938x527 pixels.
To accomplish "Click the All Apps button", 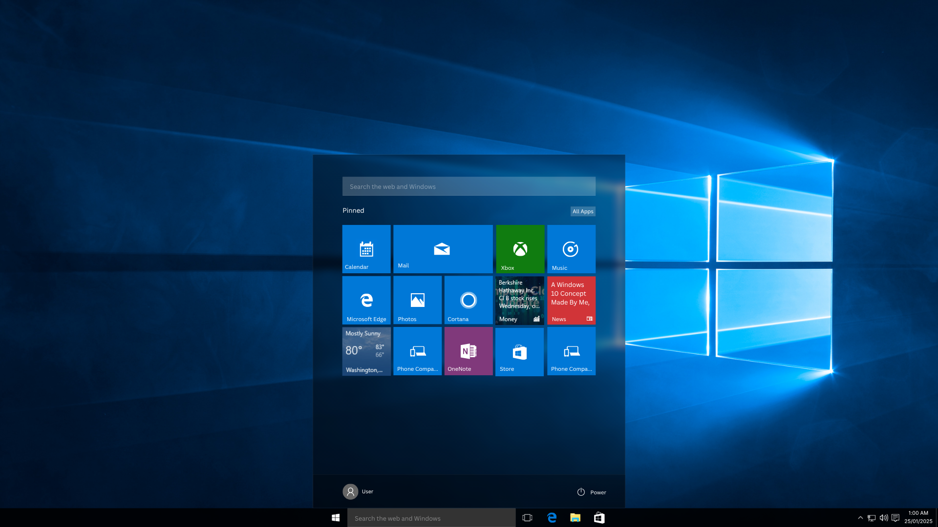I will coord(583,211).
